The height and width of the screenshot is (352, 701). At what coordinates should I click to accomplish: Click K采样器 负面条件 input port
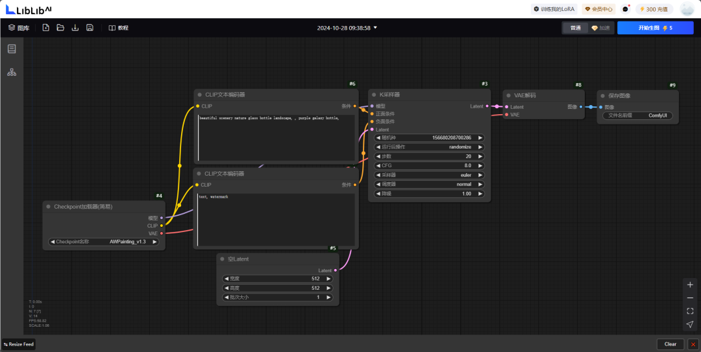(372, 121)
